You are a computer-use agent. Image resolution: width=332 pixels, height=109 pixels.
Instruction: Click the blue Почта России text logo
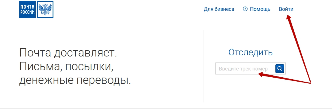coord(27,9)
